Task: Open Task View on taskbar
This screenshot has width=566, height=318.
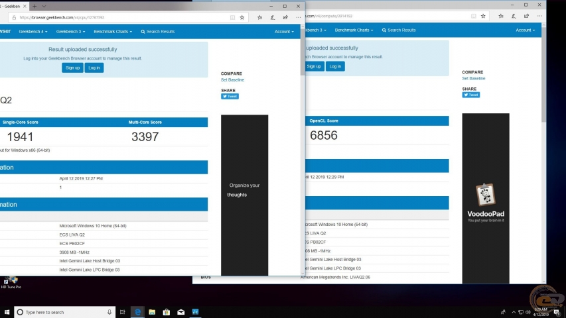Action: coord(122,312)
